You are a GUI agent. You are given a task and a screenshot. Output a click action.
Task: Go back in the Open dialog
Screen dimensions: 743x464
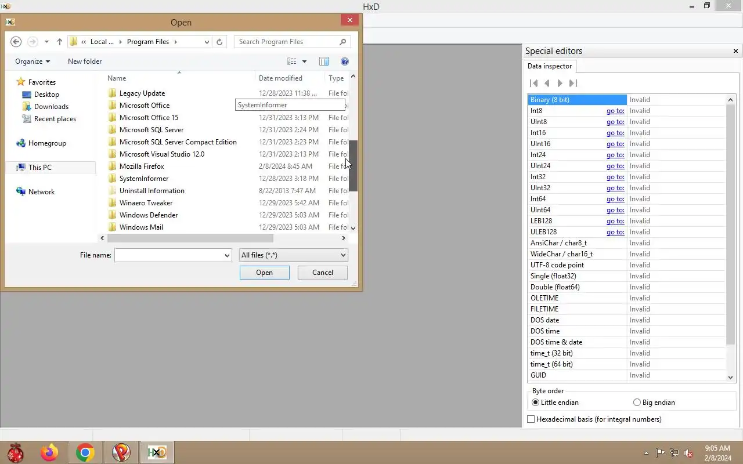(16, 42)
